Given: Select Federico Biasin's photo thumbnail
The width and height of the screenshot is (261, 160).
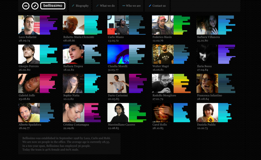Looking at the screenshot, I should click(x=163, y=25).
